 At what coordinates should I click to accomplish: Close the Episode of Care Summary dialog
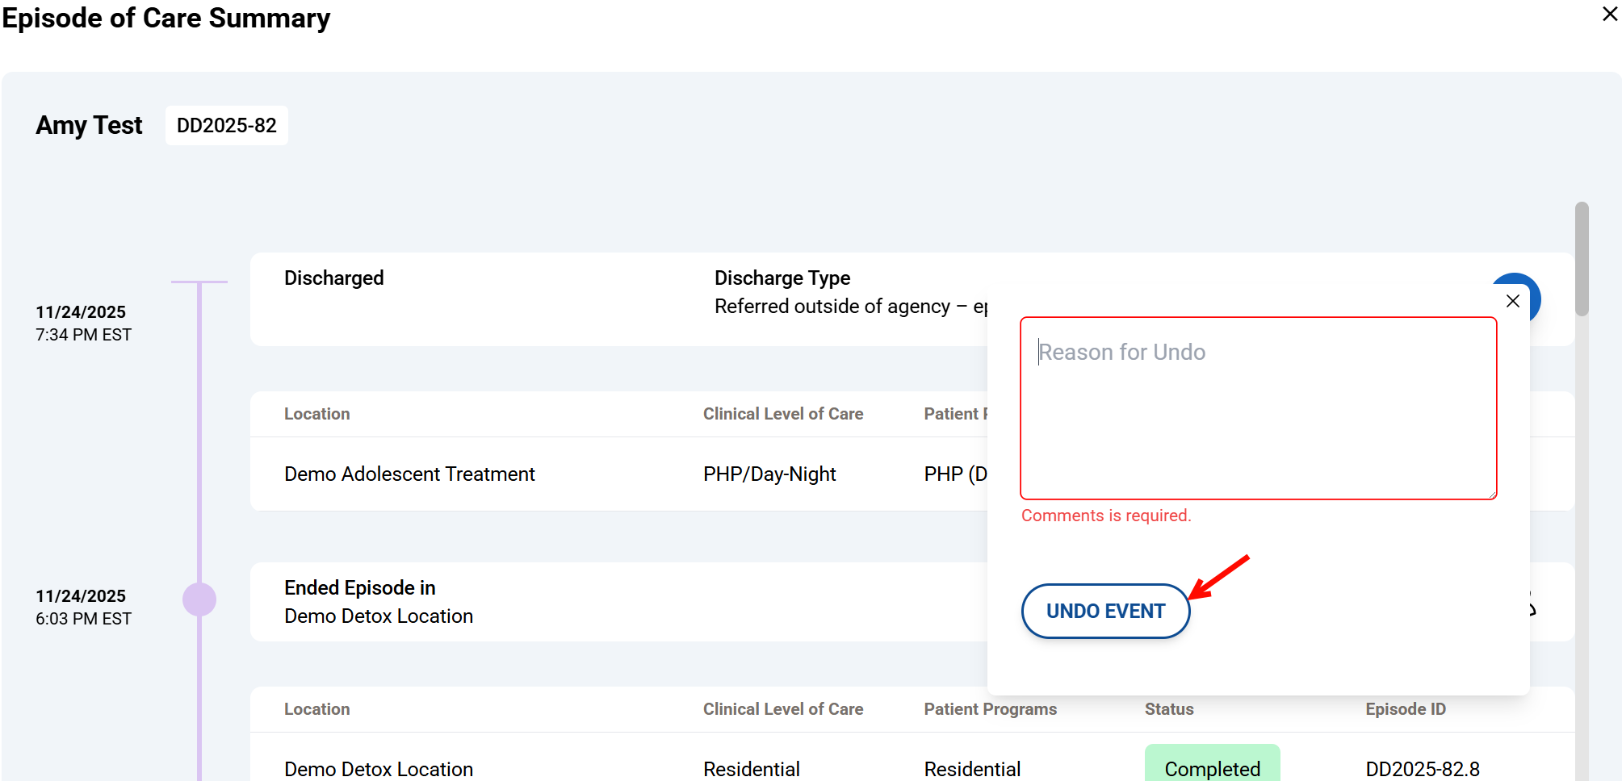point(1609,15)
